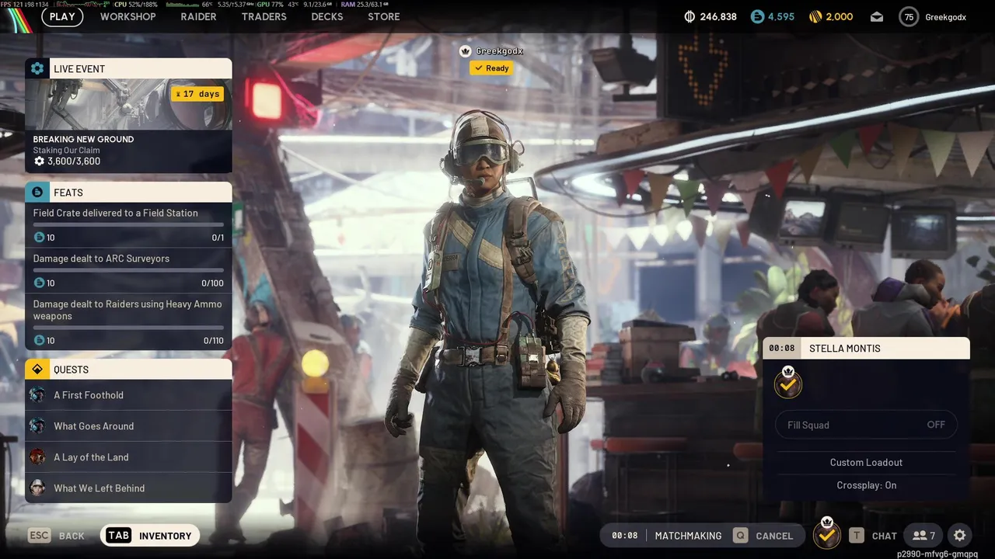
Task: Toggle the Fill Squad switch
Action: [866, 425]
